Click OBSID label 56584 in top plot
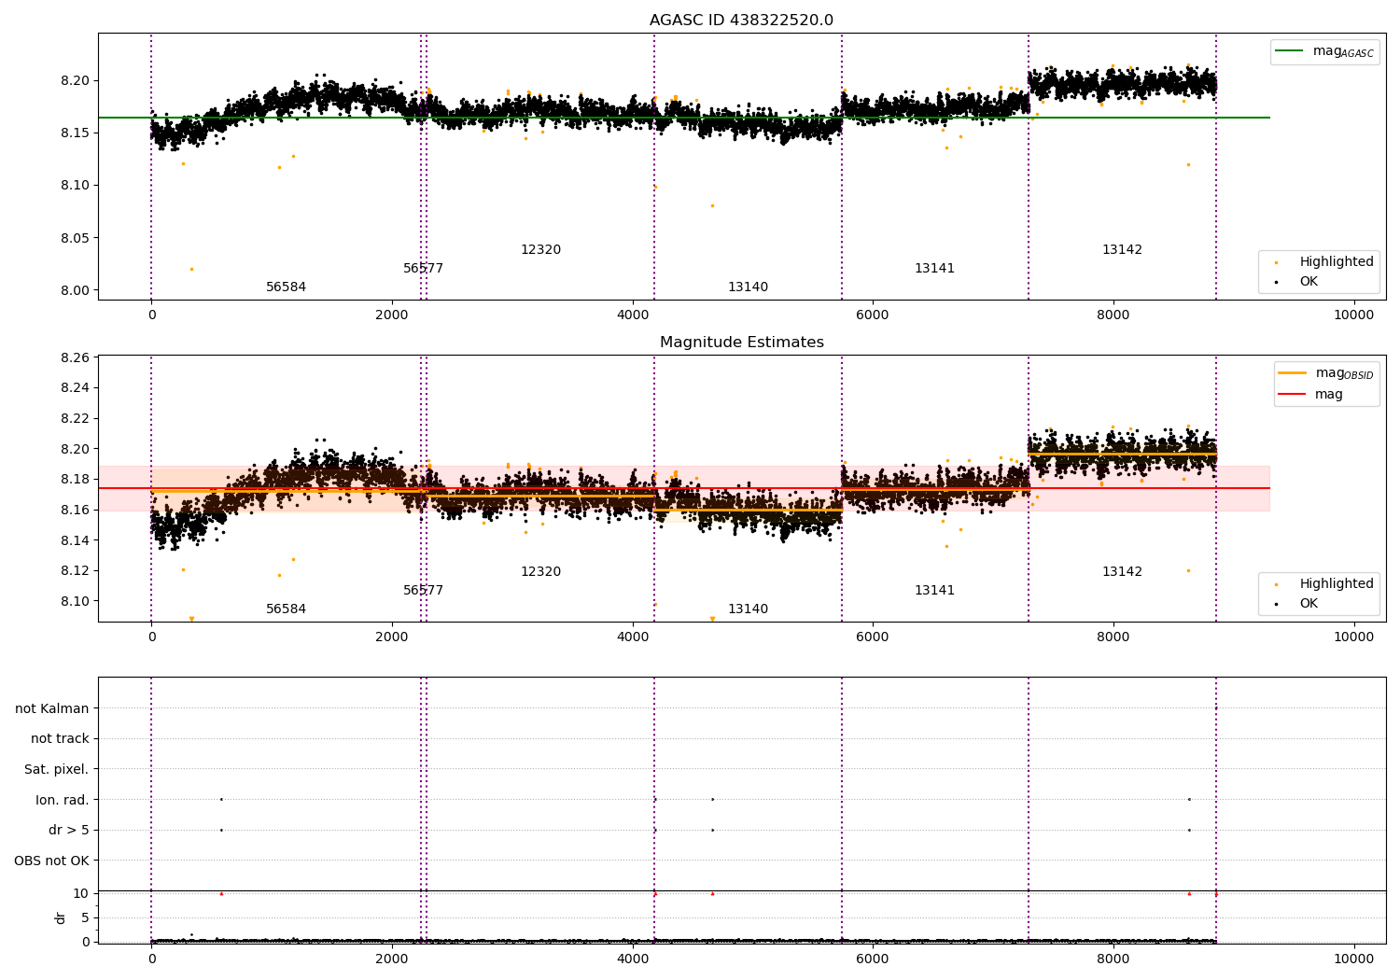 (x=286, y=287)
